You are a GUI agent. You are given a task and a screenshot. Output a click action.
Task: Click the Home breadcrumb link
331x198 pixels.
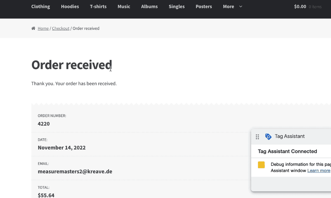43,28
